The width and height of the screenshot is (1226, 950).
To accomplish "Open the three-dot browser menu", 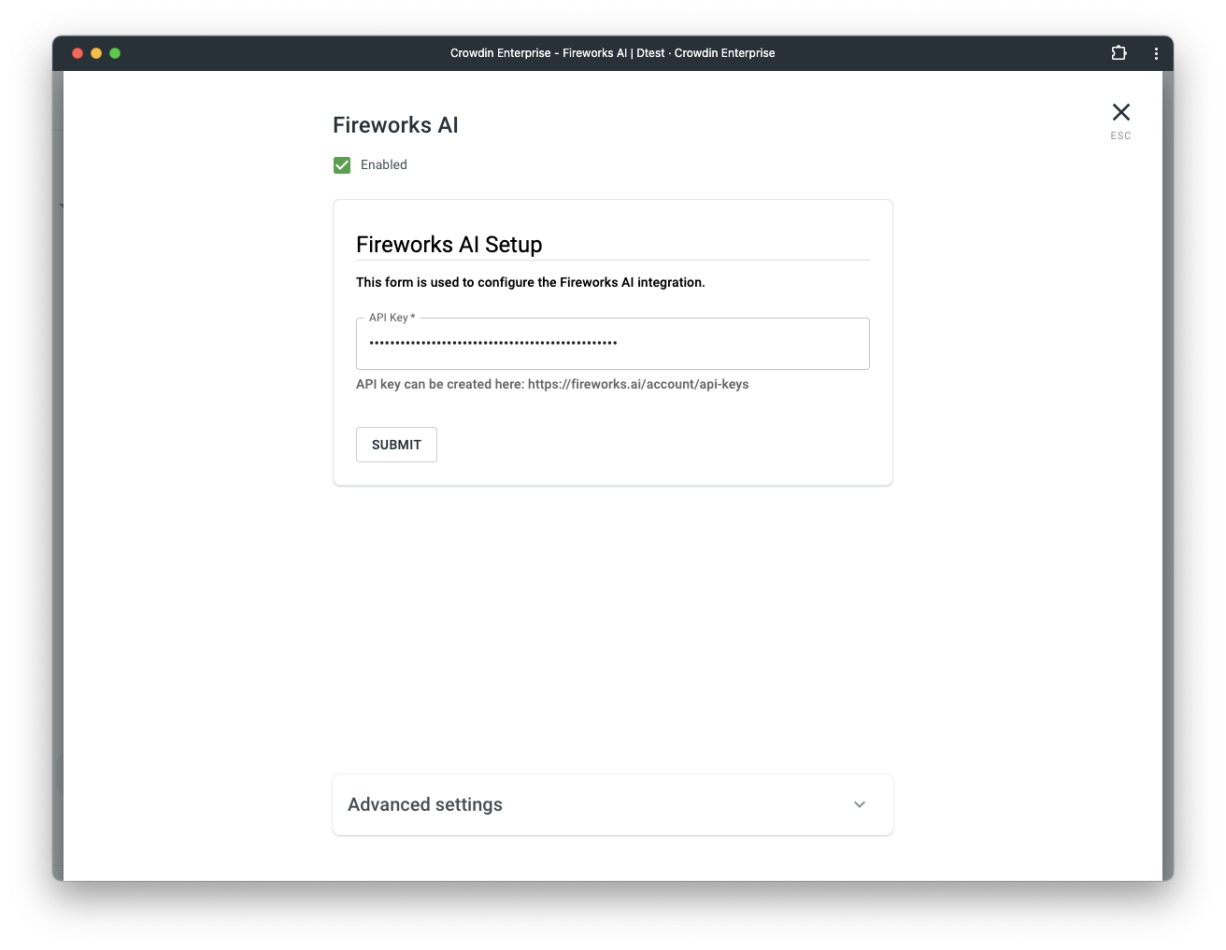I will click(1156, 53).
